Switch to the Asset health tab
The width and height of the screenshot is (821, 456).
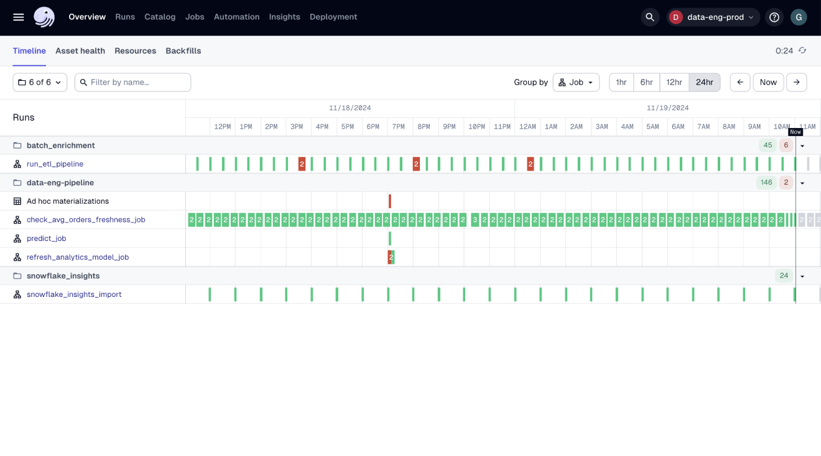[x=80, y=50]
